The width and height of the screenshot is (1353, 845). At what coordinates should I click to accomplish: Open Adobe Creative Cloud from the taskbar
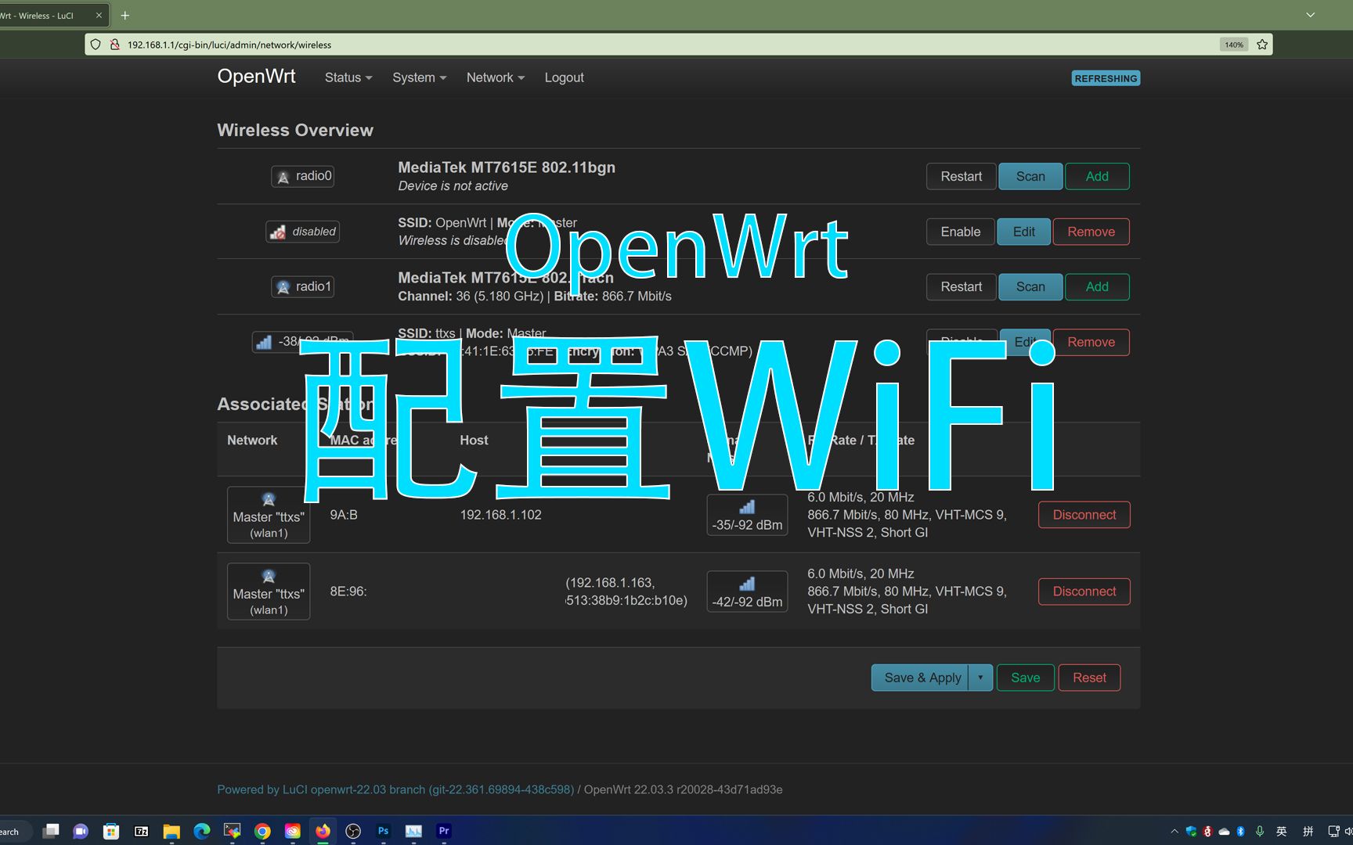[293, 831]
